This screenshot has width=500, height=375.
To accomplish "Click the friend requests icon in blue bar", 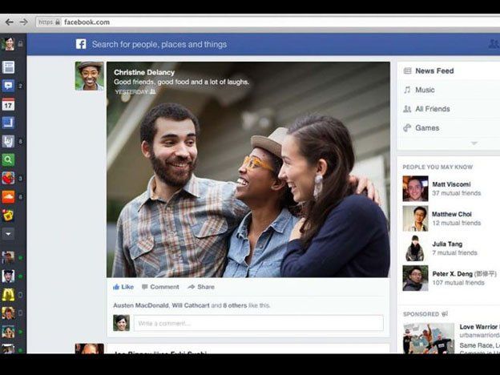I will pyautogui.click(x=494, y=44).
